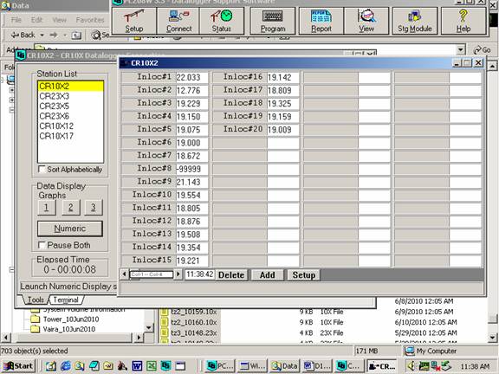
Task: Open the Connect tool
Action: (178, 21)
